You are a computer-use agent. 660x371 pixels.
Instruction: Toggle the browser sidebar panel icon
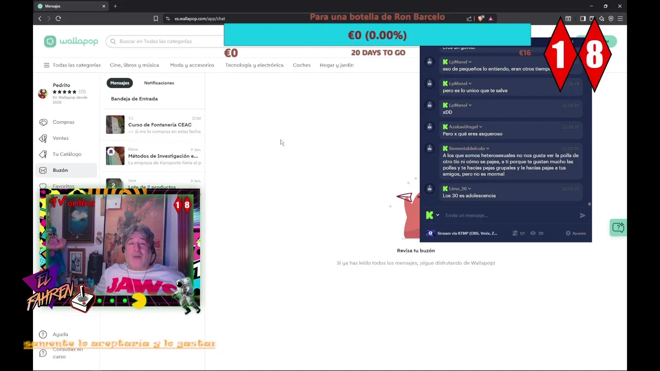point(583,19)
